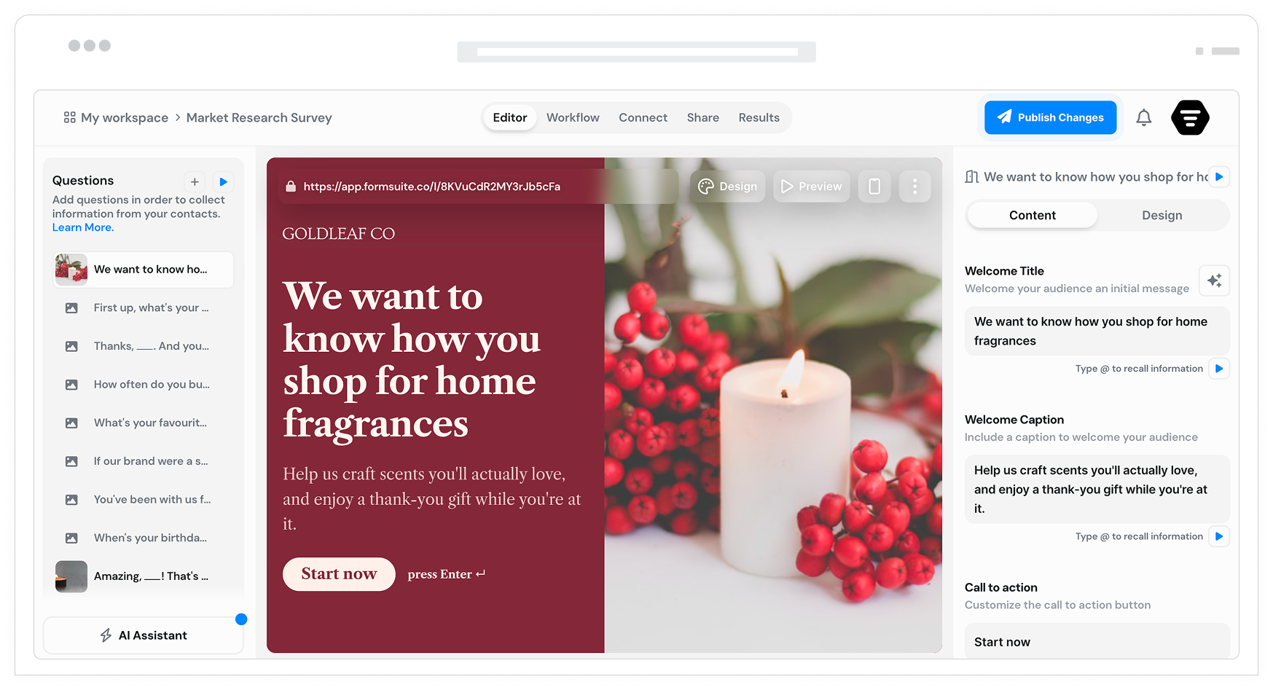The image size is (1273, 690).
Task: Open the user profile avatar
Action: click(x=1189, y=117)
